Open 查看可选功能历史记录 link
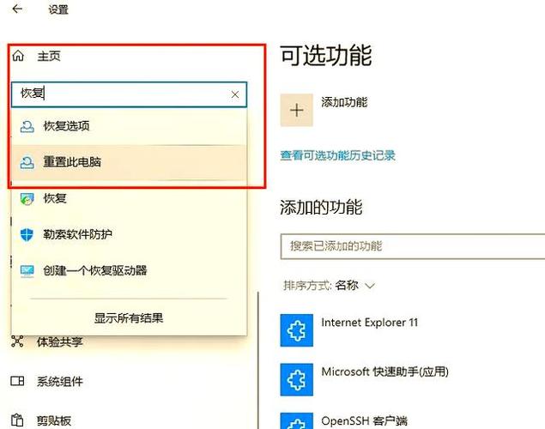The width and height of the screenshot is (545, 429). [x=338, y=155]
